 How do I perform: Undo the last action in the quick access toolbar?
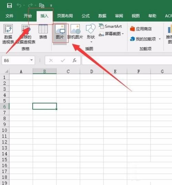pos(19,5)
